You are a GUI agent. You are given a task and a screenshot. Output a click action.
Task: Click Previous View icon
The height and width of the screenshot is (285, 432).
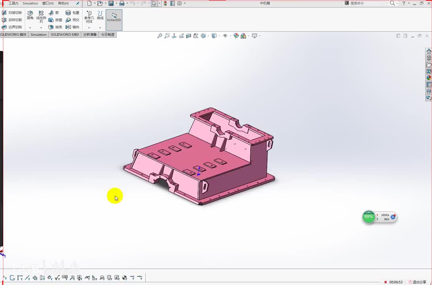[181, 36]
